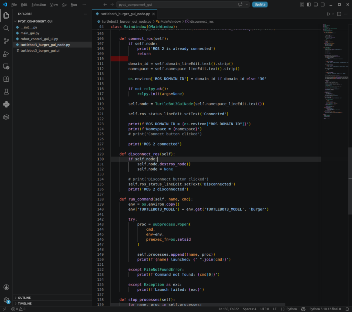Image resolution: width=352 pixels, height=312 pixels.
Task: Change end of line sequence LF
Action: [x=275, y=309]
